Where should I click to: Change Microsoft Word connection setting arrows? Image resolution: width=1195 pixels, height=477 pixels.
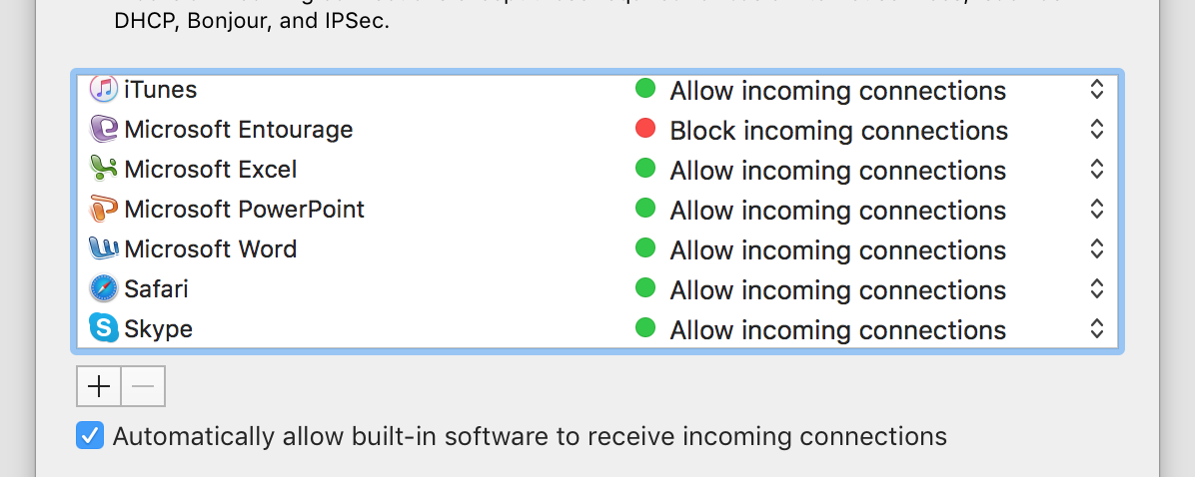pyautogui.click(x=1096, y=249)
